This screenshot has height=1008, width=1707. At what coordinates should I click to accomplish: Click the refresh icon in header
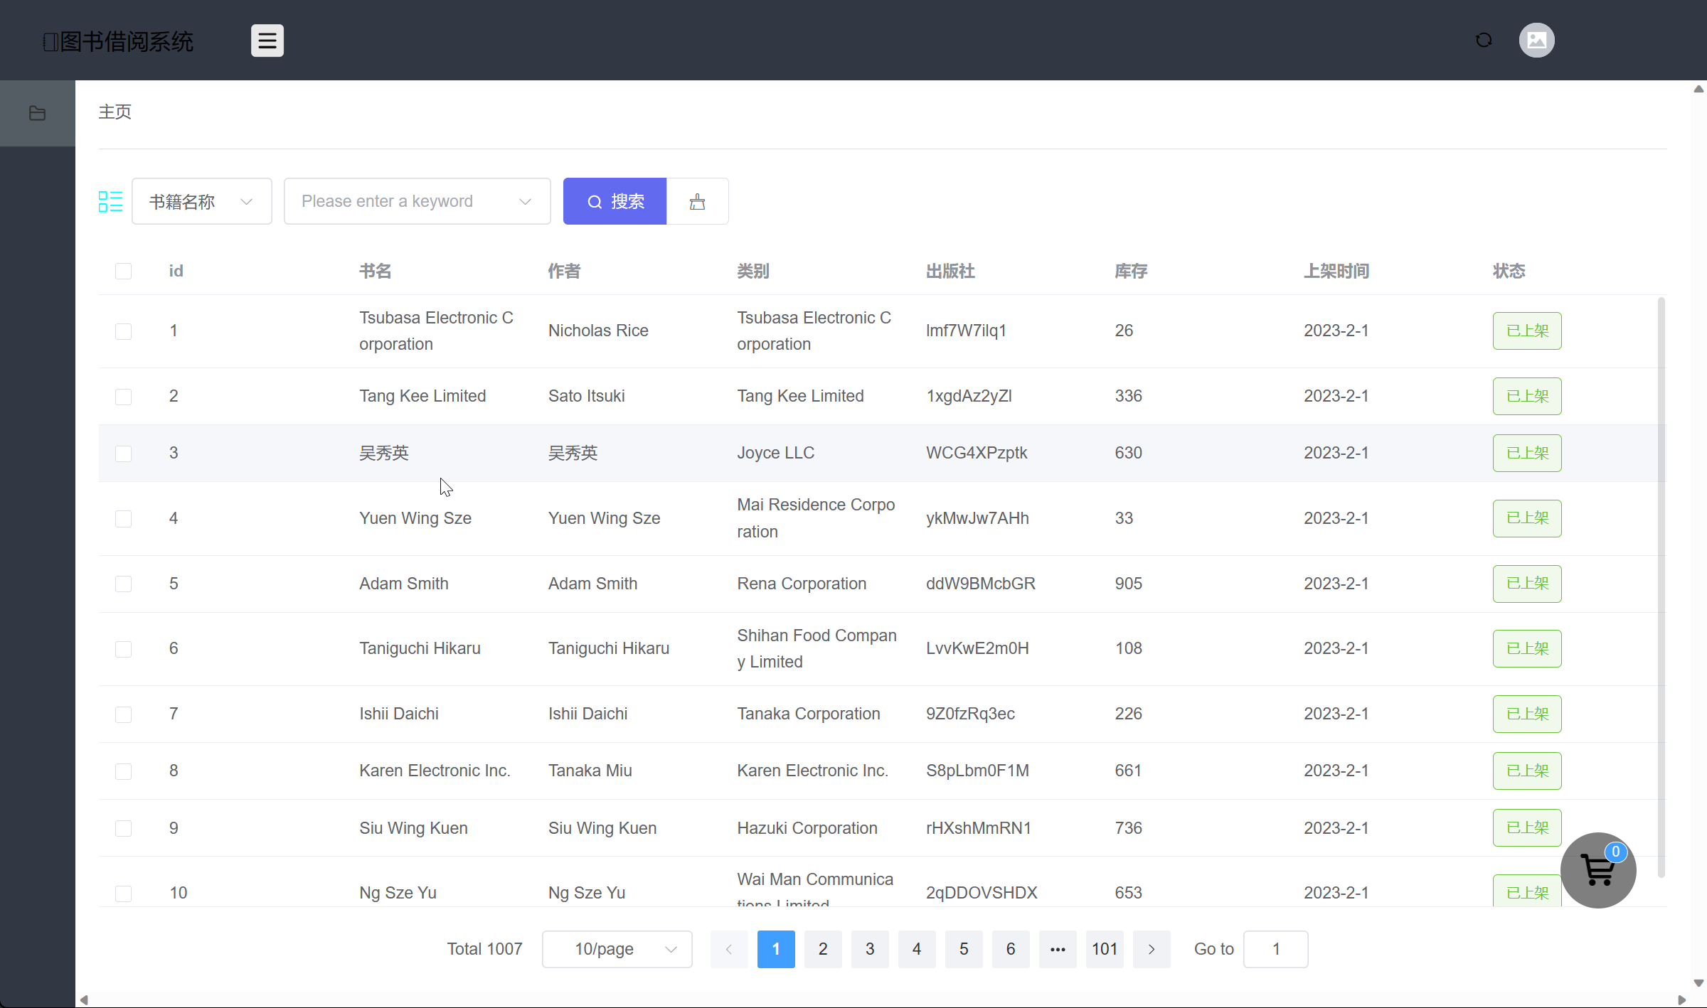coord(1484,41)
